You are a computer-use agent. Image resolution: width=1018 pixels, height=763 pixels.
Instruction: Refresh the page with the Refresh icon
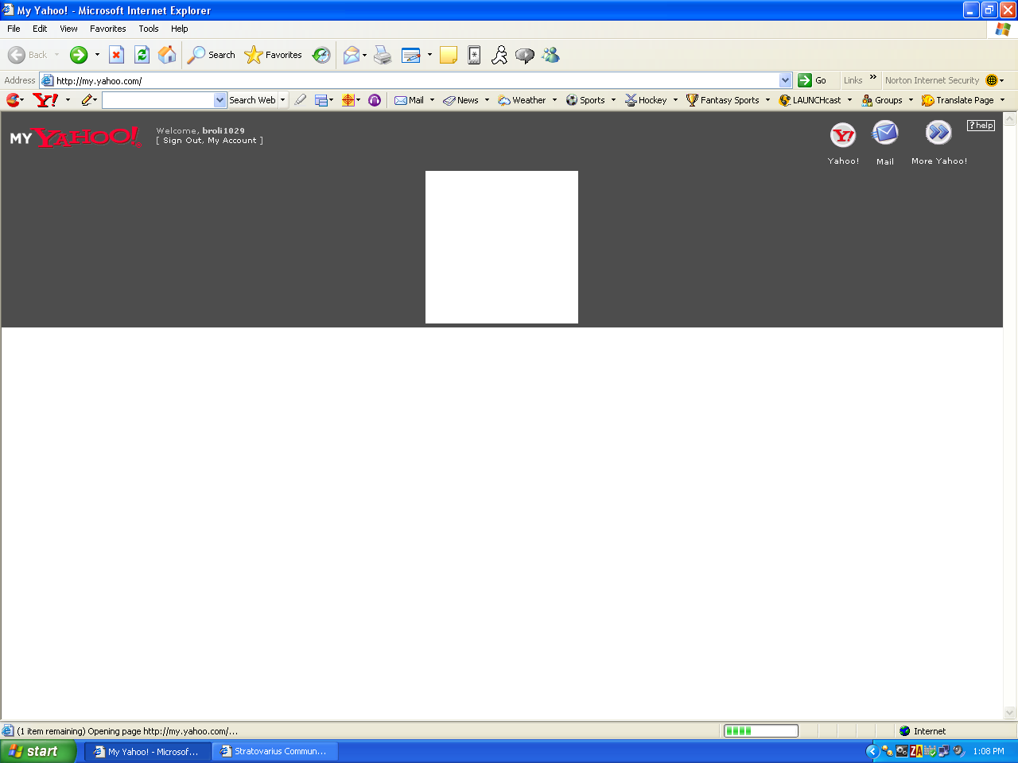click(142, 55)
